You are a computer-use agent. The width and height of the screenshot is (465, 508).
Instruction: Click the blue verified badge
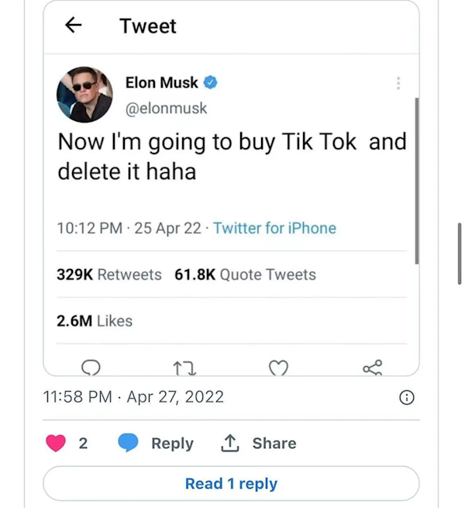[211, 82]
